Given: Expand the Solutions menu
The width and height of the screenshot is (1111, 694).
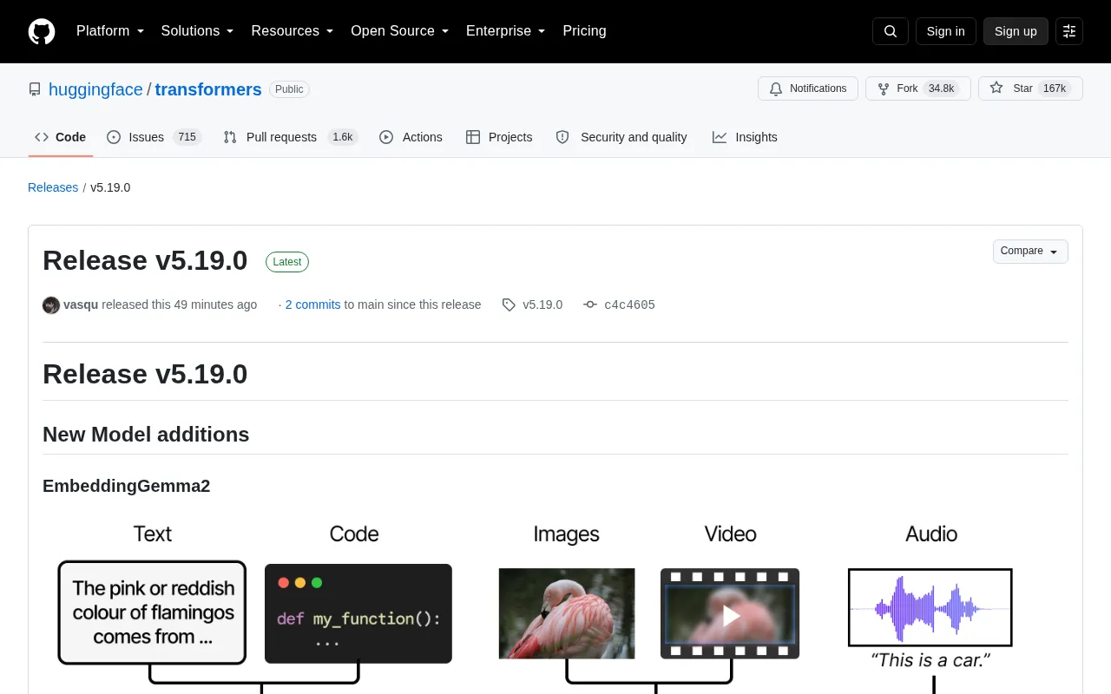Looking at the screenshot, I should coord(198,31).
